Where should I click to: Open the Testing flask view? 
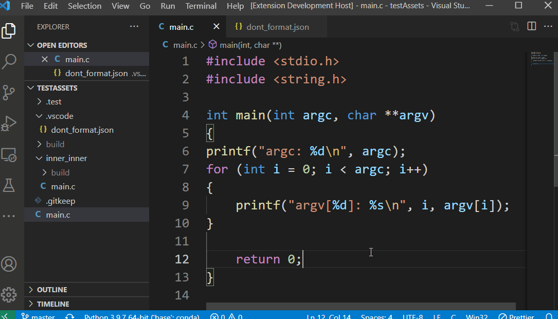9,185
